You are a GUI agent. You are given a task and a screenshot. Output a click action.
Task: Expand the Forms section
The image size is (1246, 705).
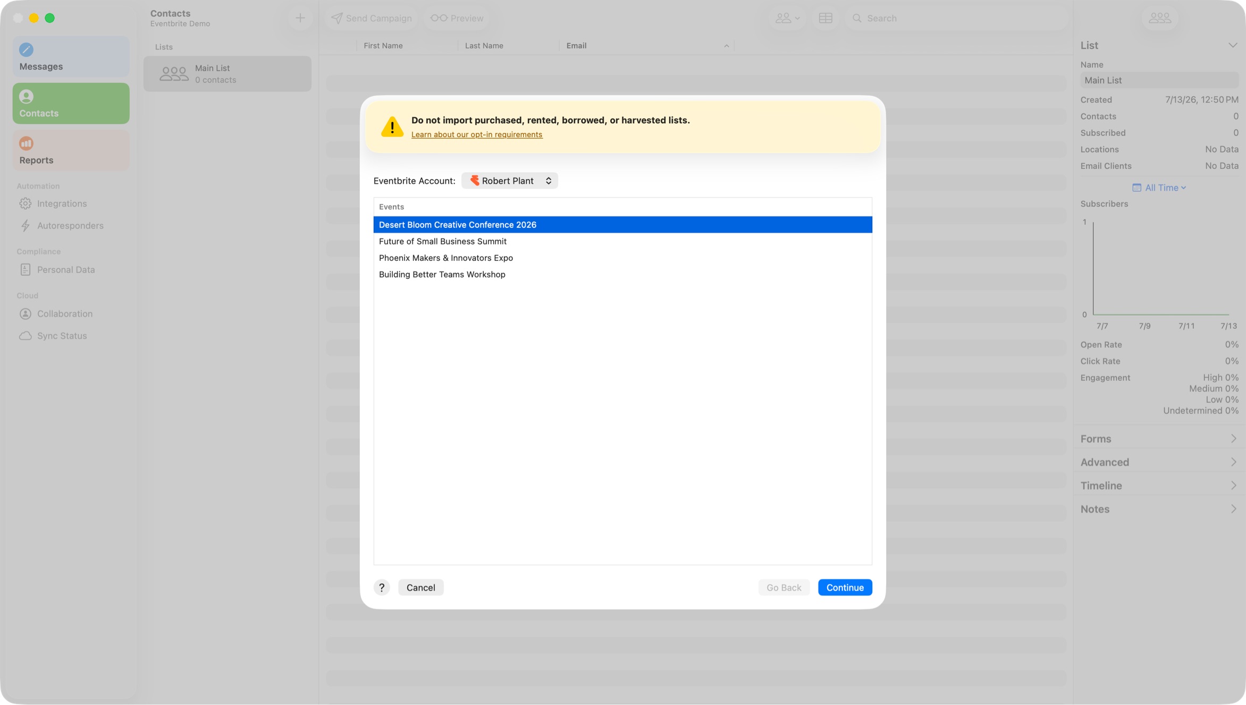tap(1159, 439)
